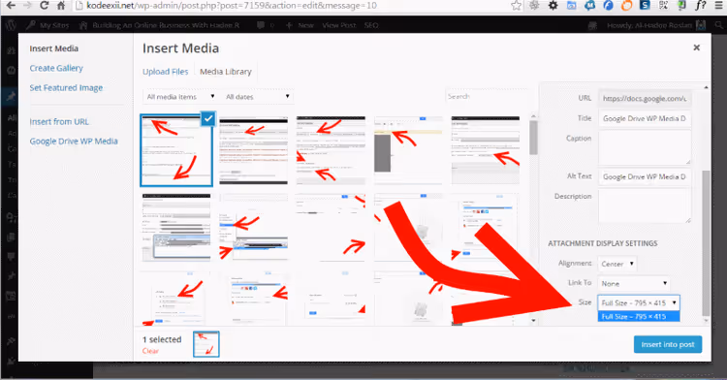Click the media grid scrollbar handle
The width and height of the screenshot is (727, 380).
[x=533, y=138]
